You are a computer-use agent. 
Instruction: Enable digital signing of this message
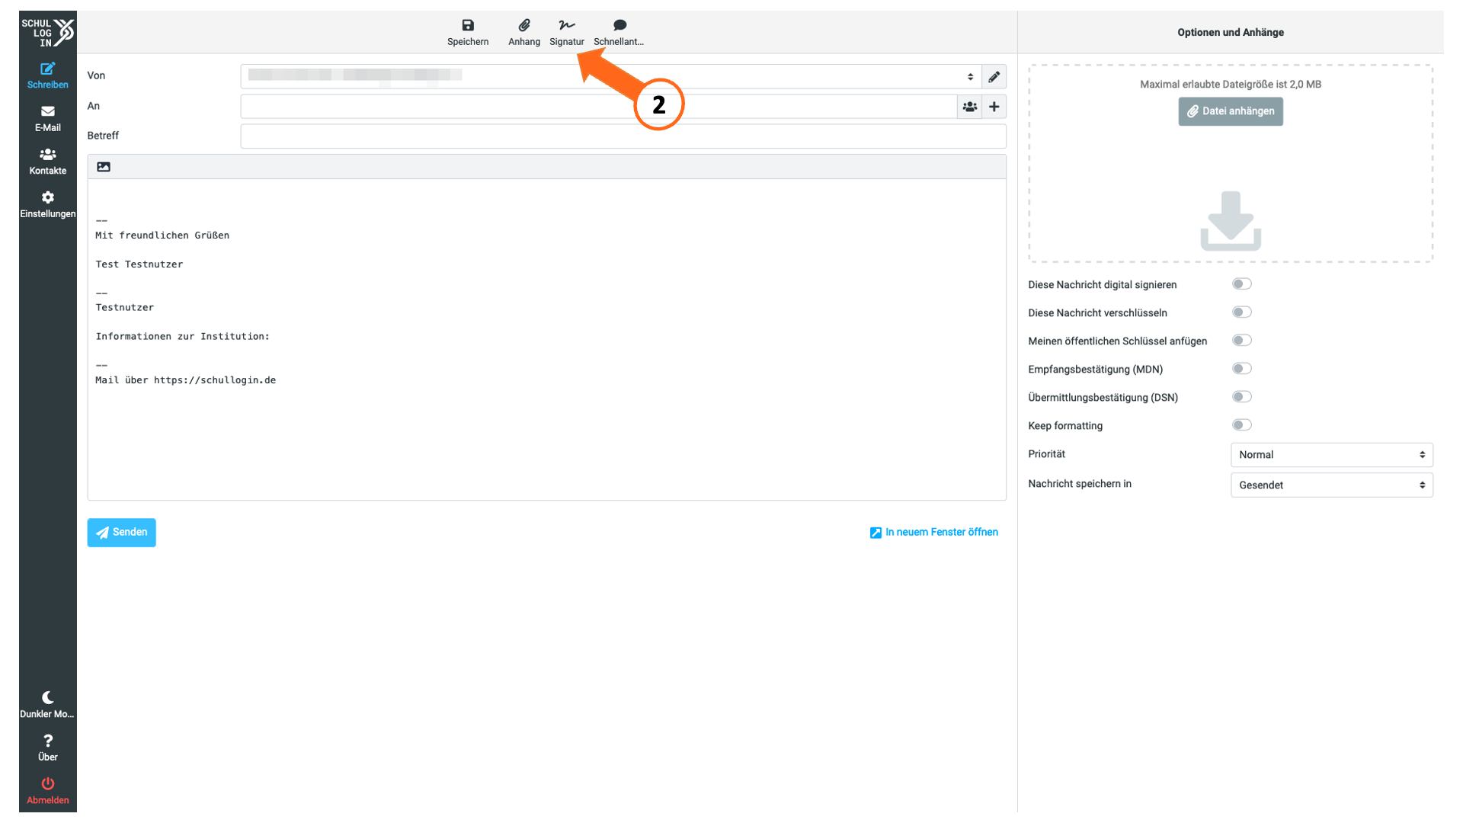click(1241, 284)
